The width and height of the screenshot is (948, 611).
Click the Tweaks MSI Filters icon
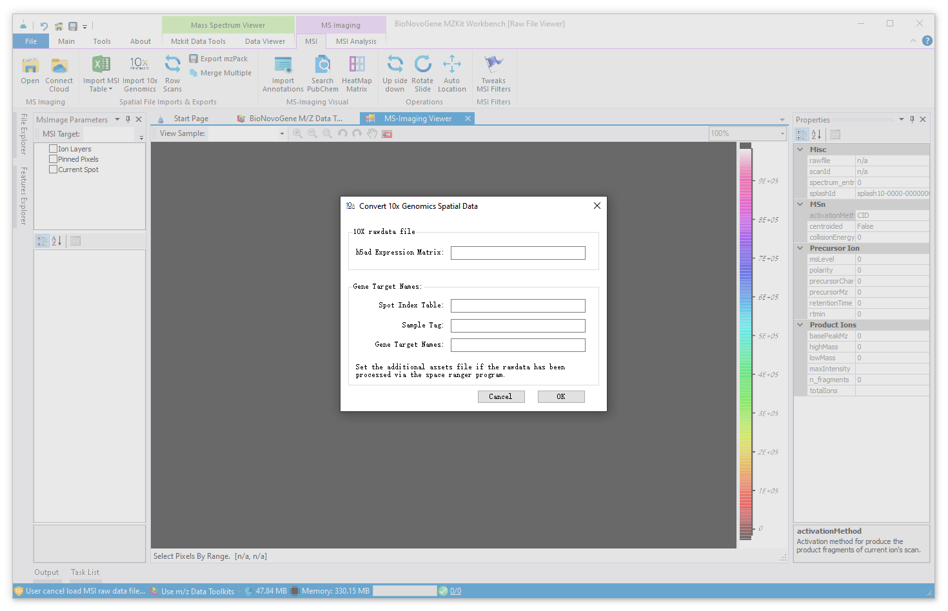493,65
